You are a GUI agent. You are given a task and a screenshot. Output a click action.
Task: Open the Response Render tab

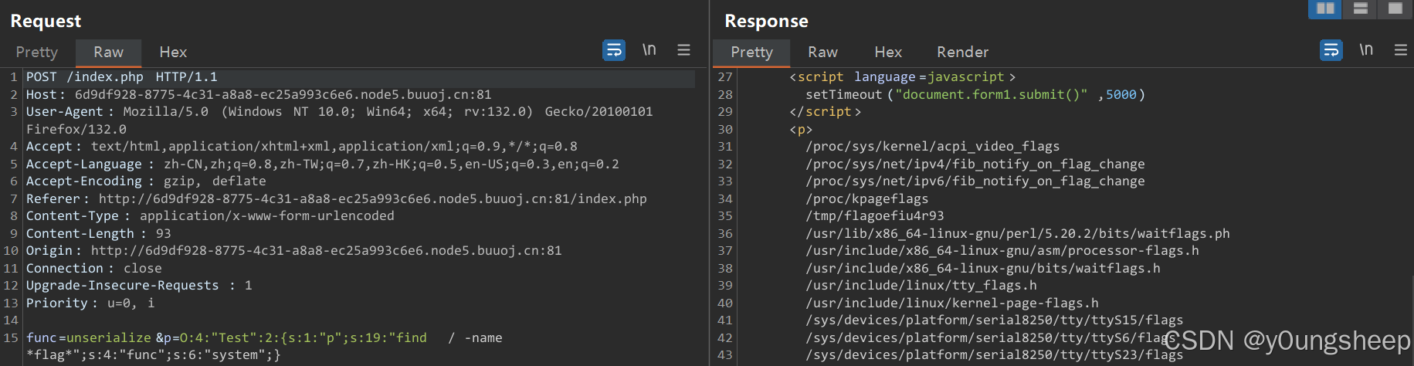point(962,52)
